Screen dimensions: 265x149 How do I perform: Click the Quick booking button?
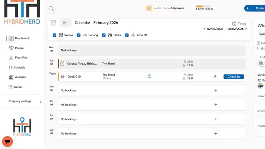coord(255,8)
